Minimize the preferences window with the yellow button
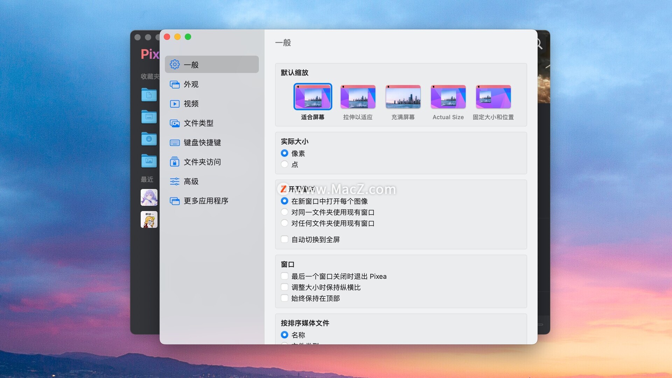The image size is (672, 378). coord(177,37)
